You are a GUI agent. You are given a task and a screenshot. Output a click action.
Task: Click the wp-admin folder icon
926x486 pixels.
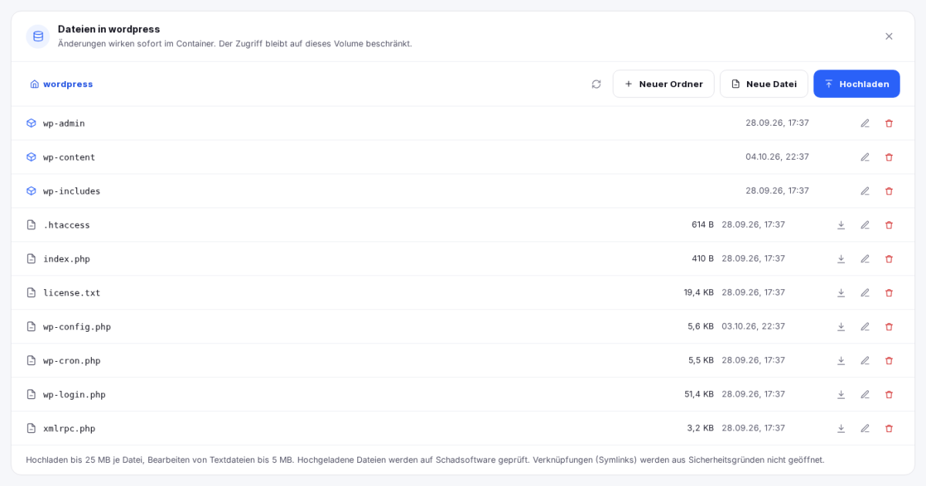point(32,123)
